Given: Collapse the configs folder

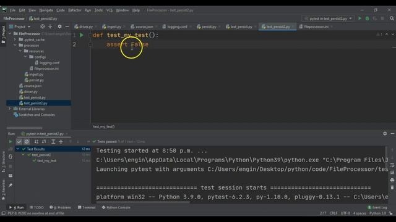Looking at the screenshot, I should tap(25, 57).
